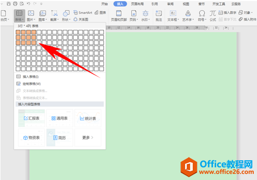Expand the 形状 dropdown arrow
Image resolution: width=257 pixels, height=180 pixels.
tap(70, 20)
